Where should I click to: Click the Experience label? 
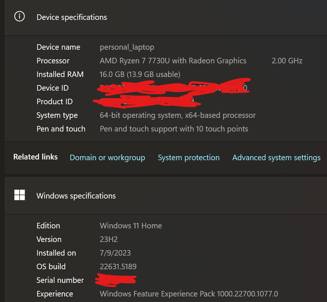pos(55,294)
